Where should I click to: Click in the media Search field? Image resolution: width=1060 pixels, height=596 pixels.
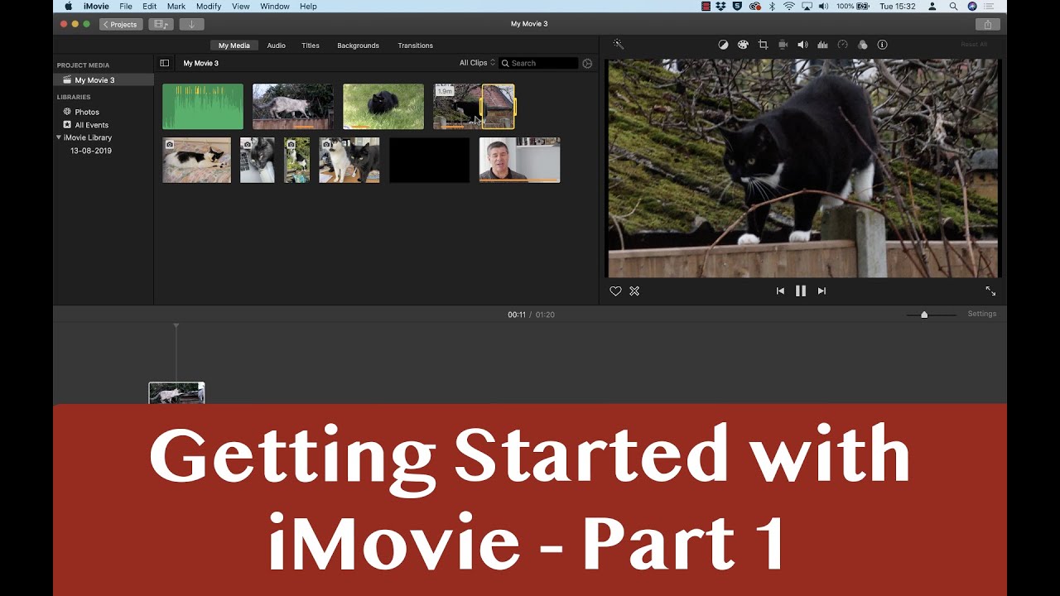[x=538, y=63]
